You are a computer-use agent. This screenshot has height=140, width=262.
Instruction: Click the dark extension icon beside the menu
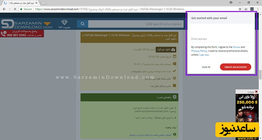click(x=252, y=9)
